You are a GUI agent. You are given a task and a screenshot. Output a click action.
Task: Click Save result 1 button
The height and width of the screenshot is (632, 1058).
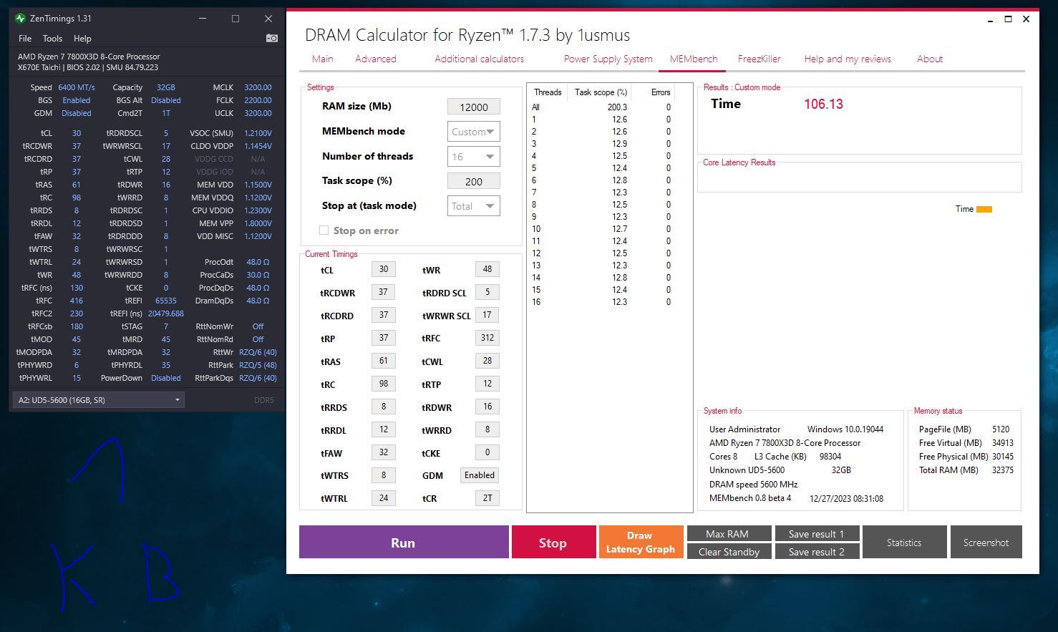coord(817,534)
